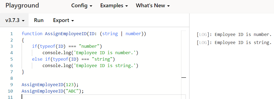
Task: Click the AssignEmployeeID(123) call line
Action: click(50, 85)
